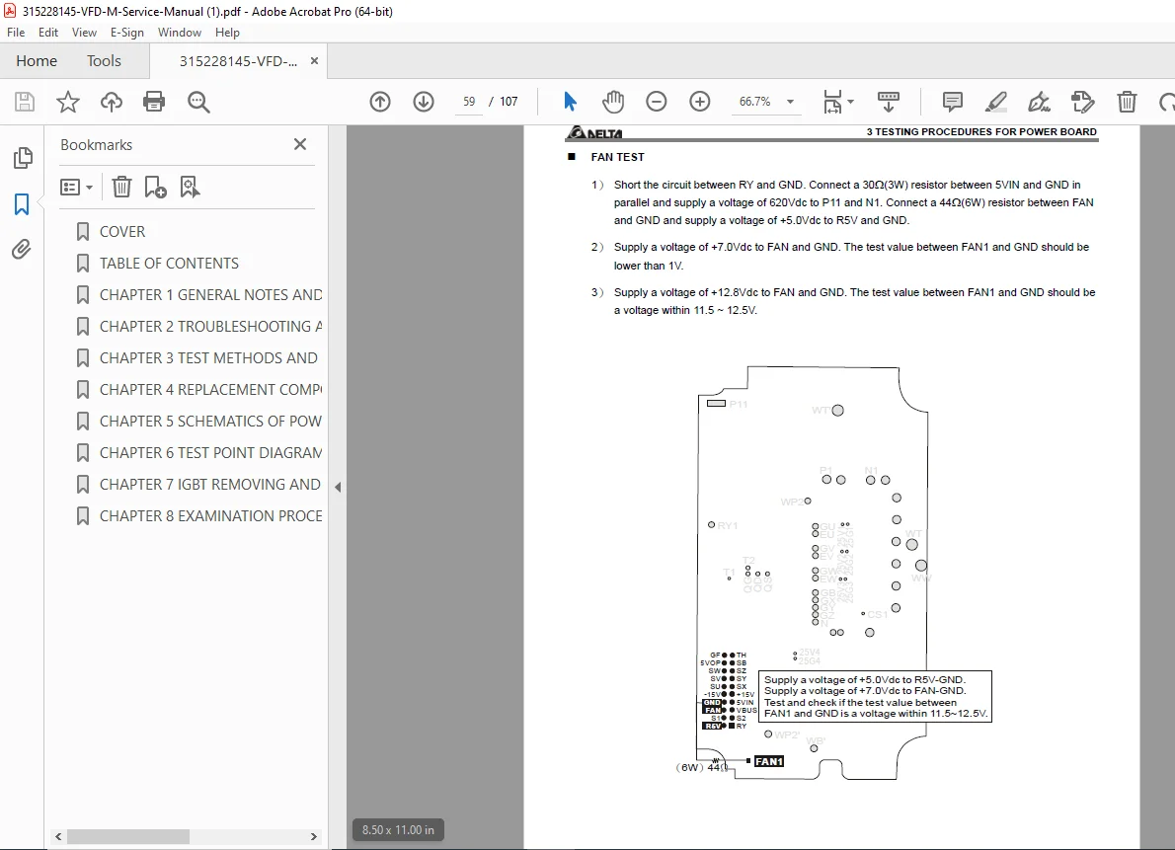Open the View menu
The width and height of the screenshot is (1175, 850).
point(84,33)
